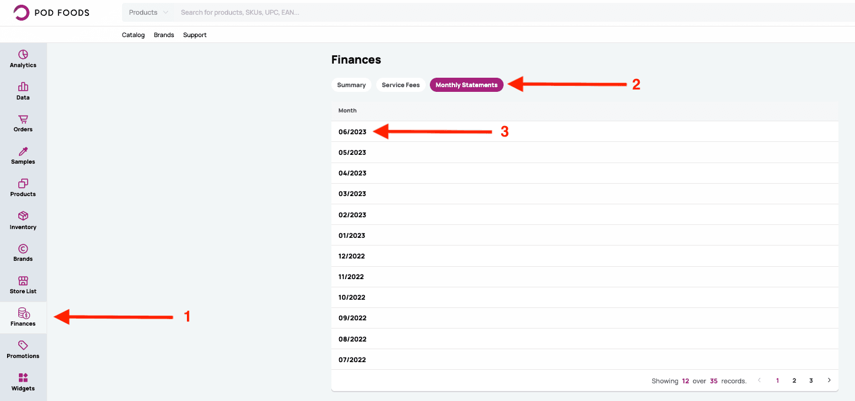Expand the Products search scope dropdown
Viewport: 855px width, 401px height.
point(148,12)
